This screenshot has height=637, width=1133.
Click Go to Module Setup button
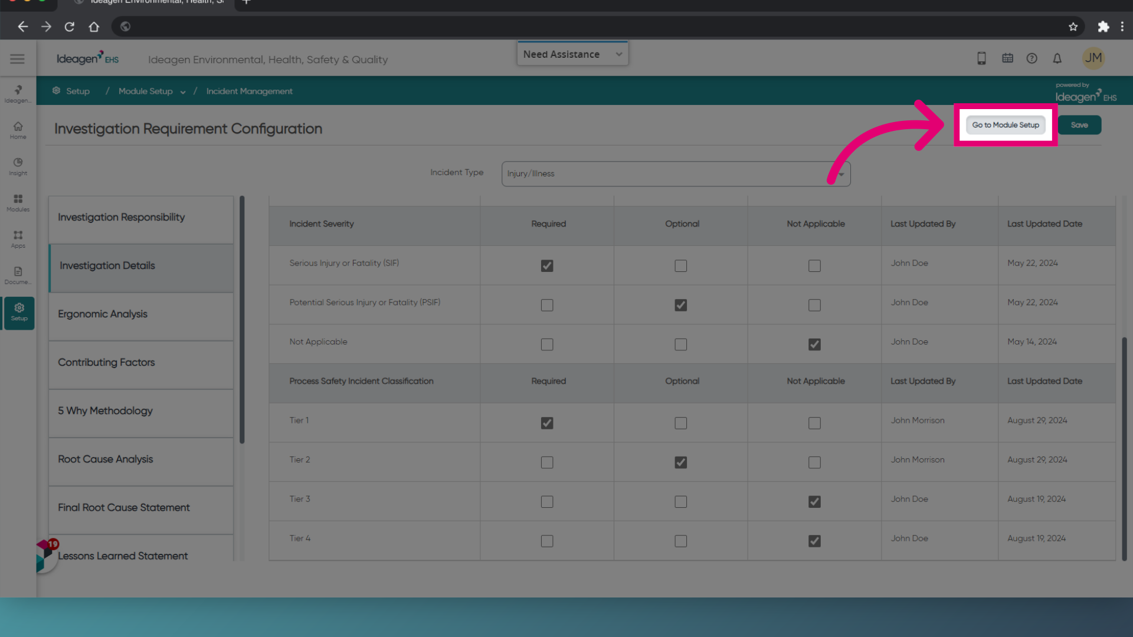(1006, 125)
